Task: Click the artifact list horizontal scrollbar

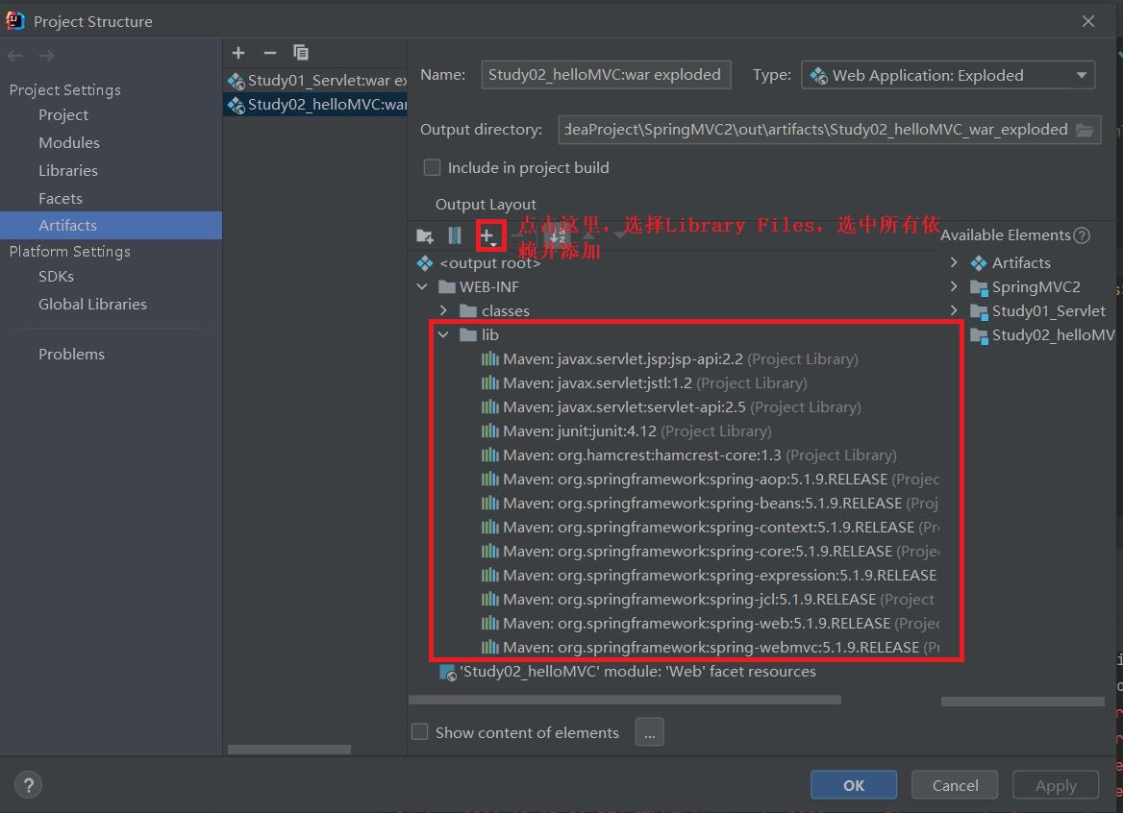Action: tap(289, 750)
